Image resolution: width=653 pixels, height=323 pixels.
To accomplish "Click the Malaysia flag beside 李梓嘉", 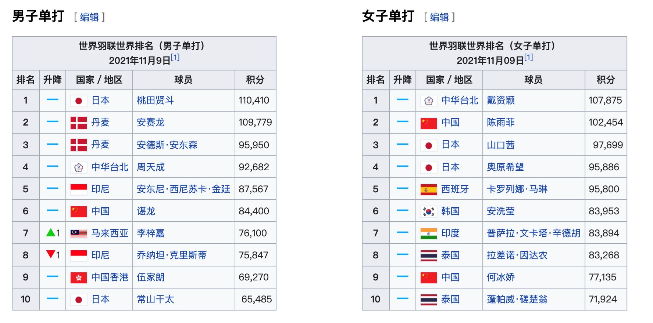I will pos(78,233).
